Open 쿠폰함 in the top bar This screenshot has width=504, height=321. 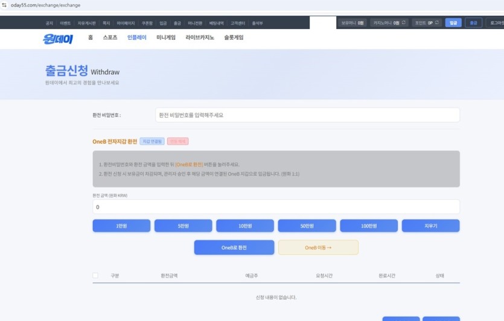pyautogui.click(x=147, y=23)
